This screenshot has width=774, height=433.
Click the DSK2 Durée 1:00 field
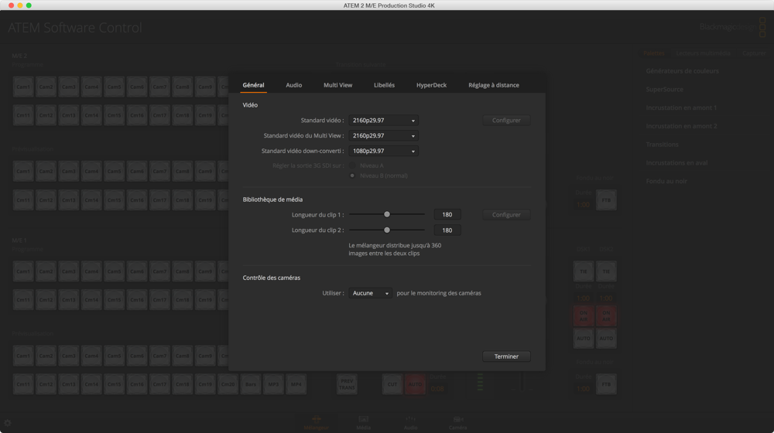[606, 298]
